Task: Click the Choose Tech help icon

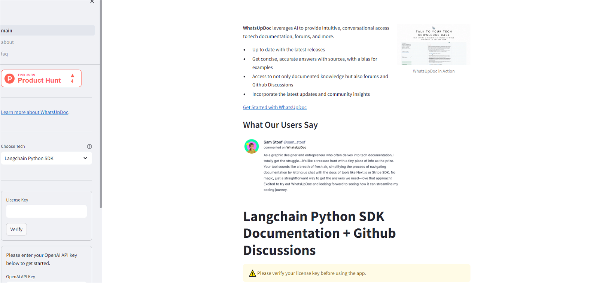Action: (89, 147)
